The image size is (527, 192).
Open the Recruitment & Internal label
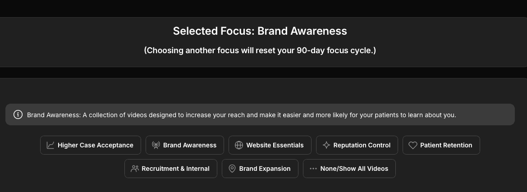pos(175,169)
